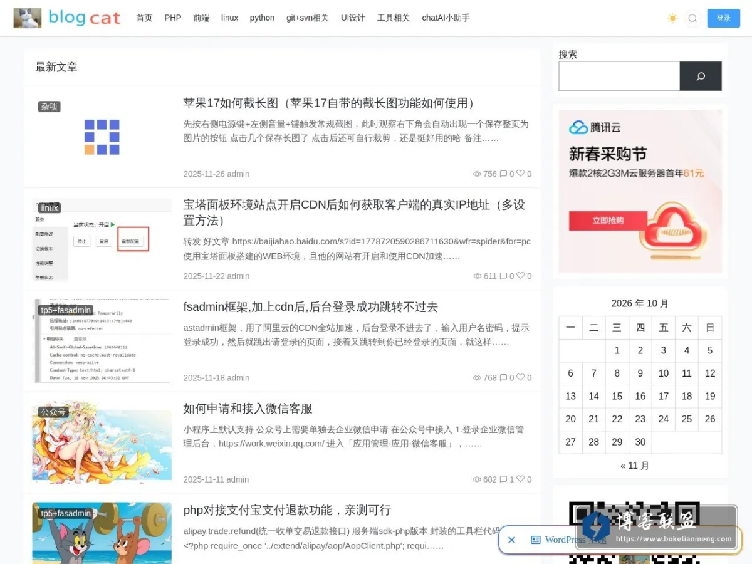Viewport: 752px width, 564px height.
Task: Open article 如何申请和接入微信客服
Action: coord(248,409)
